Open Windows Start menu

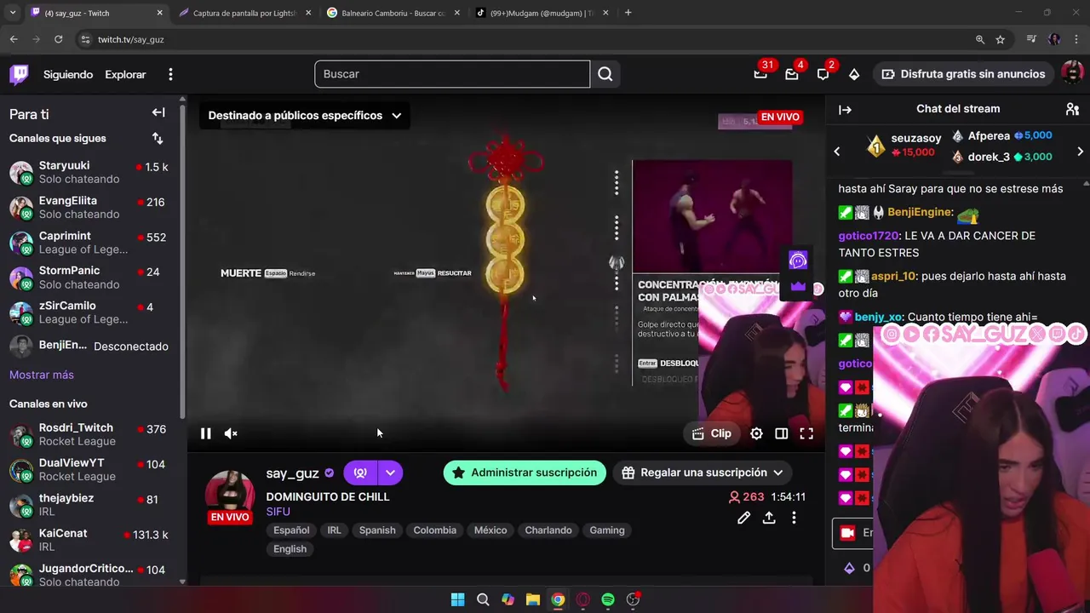457,599
